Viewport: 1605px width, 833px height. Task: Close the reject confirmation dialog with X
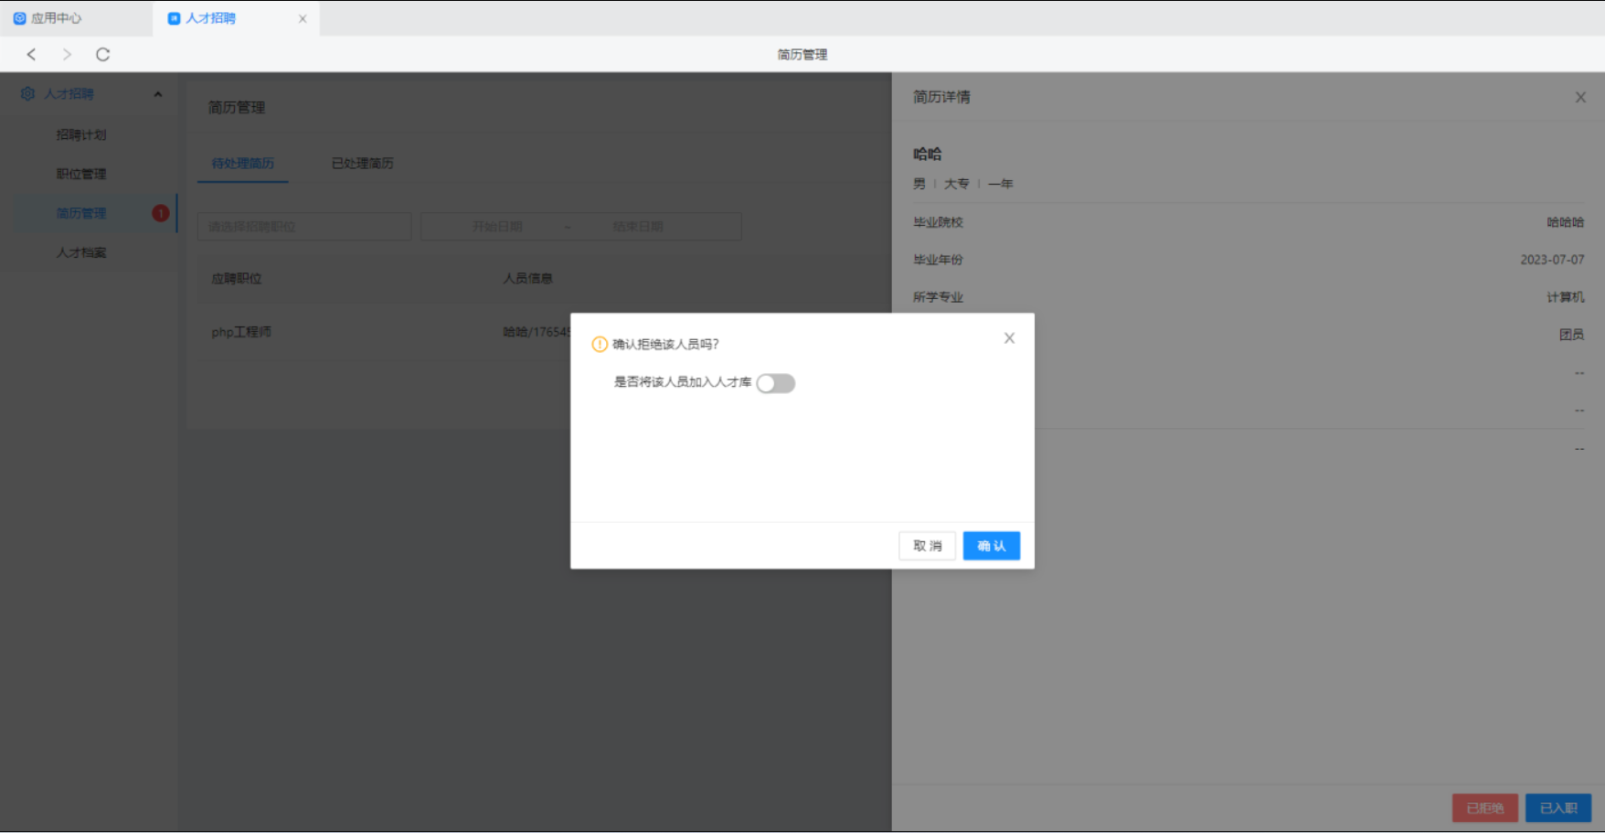click(1009, 338)
